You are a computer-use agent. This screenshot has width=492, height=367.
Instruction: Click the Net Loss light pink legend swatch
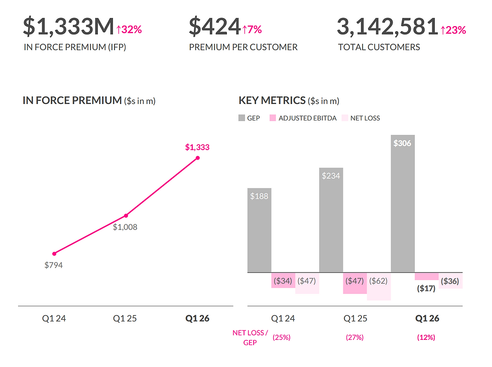[x=345, y=118]
